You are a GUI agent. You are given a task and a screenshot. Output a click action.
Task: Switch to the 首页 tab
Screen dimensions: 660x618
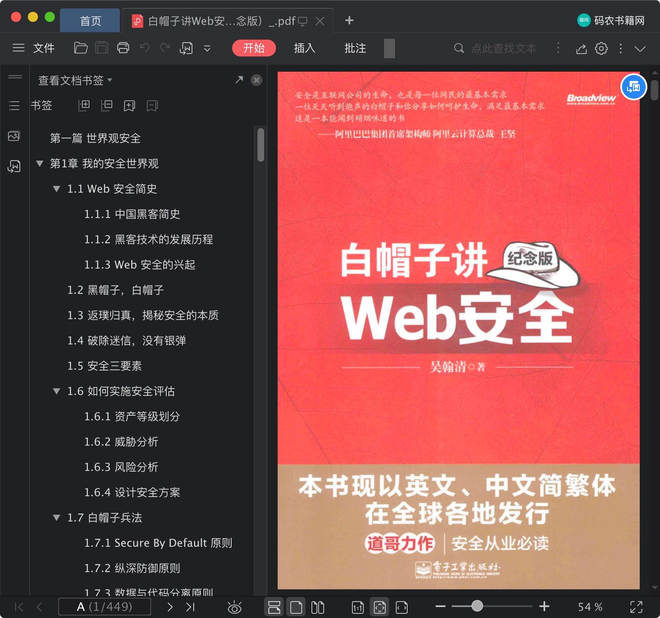pos(90,21)
